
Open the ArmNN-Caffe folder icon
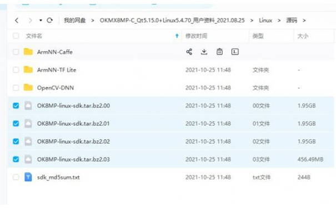[28, 52]
